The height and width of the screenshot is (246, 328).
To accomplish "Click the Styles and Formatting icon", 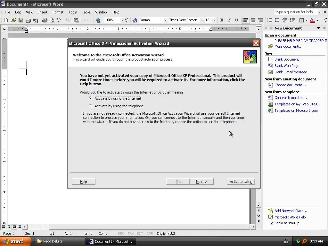I will click(135, 20).
